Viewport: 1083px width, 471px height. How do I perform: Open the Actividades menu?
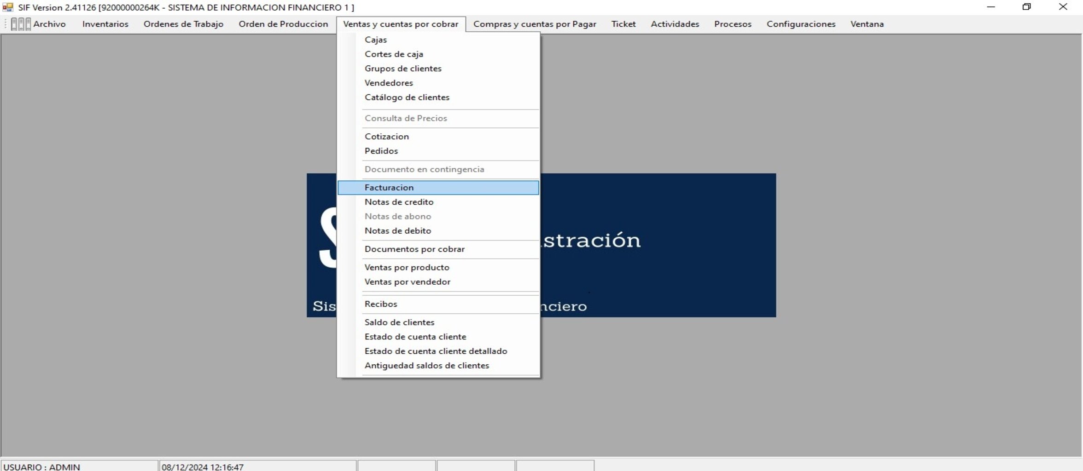click(x=675, y=24)
